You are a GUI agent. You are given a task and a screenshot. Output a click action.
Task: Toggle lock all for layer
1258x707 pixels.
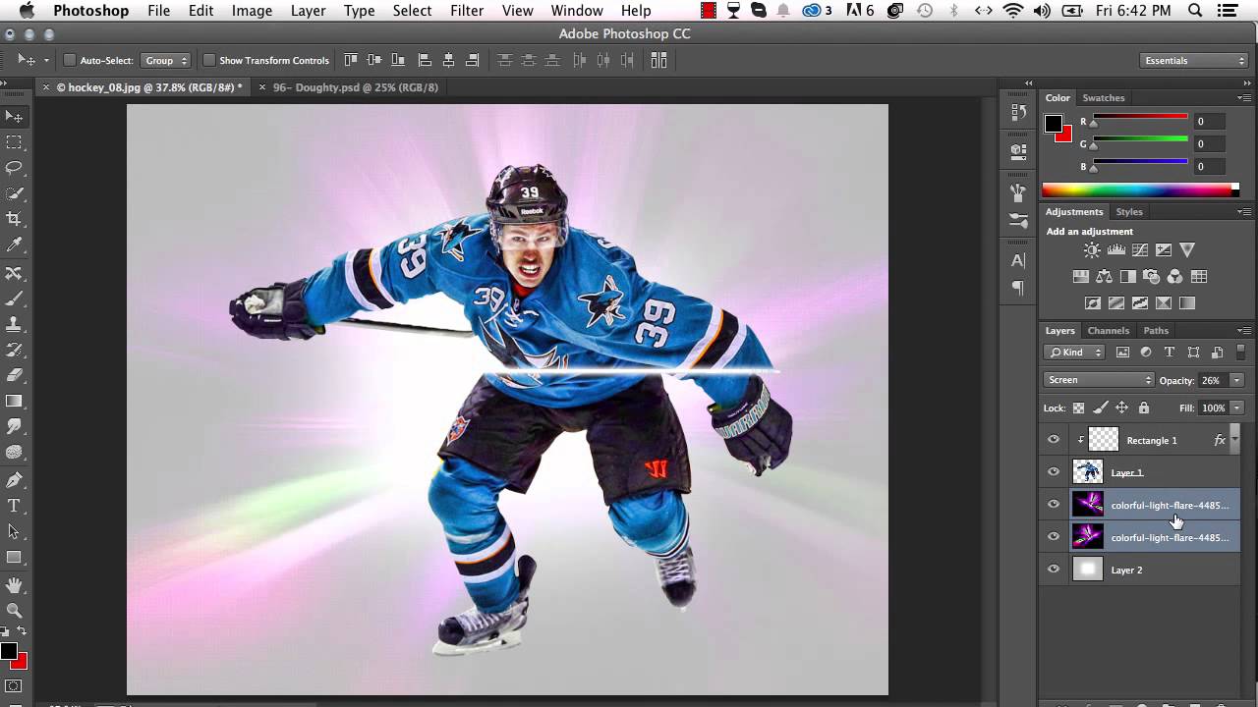point(1143,408)
